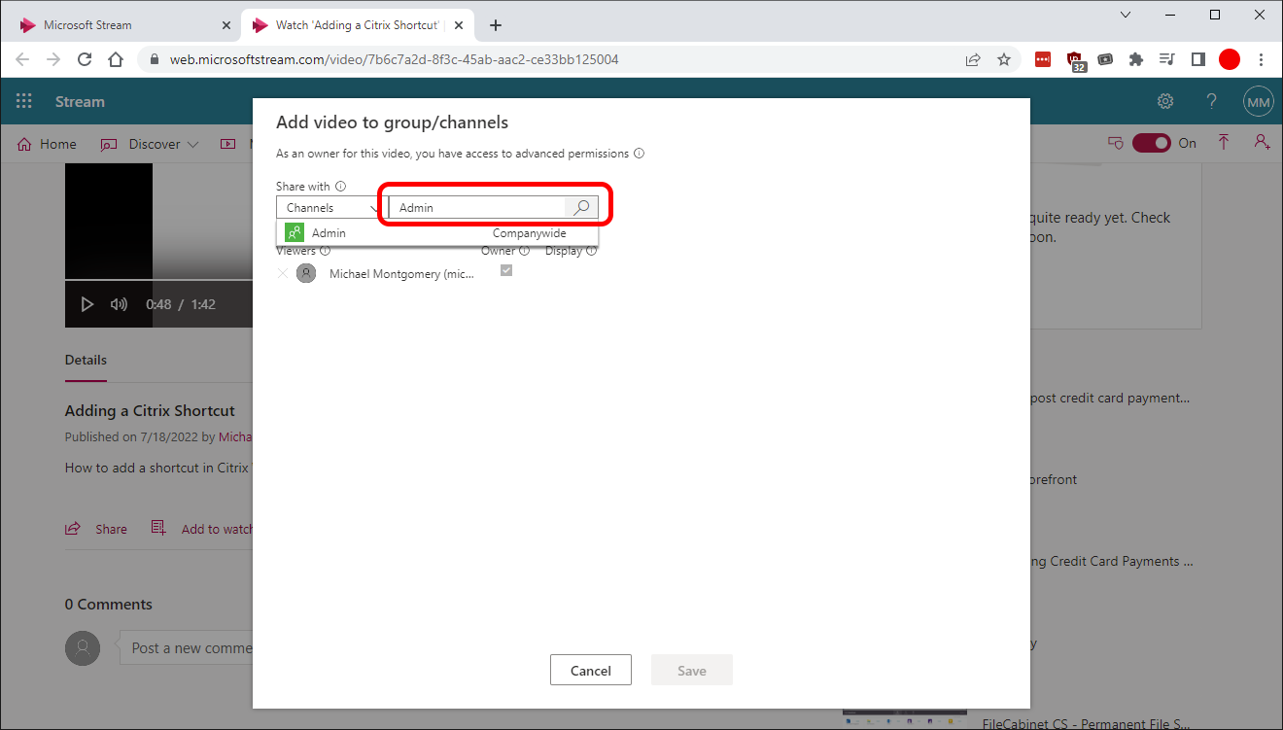Image resolution: width=1283 pixels, height=730 pixels.
Task: Click the info icon next to Display
Action: tap(592, 251)
